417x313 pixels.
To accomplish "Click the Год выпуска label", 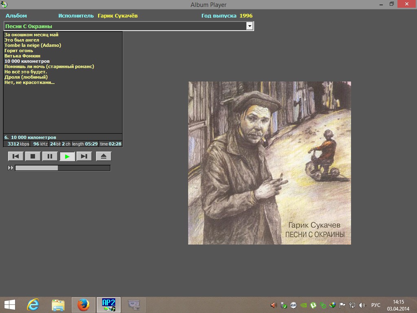I will pos(219,16).
